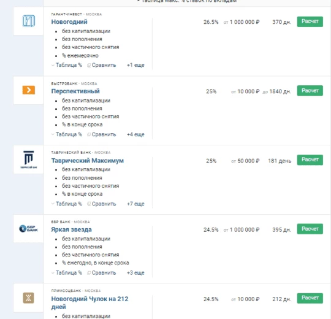Viewport: 331px width, 319px height.
Task: Click Расчет button for 26.5% Новогодний deposit
Action: 310,21
